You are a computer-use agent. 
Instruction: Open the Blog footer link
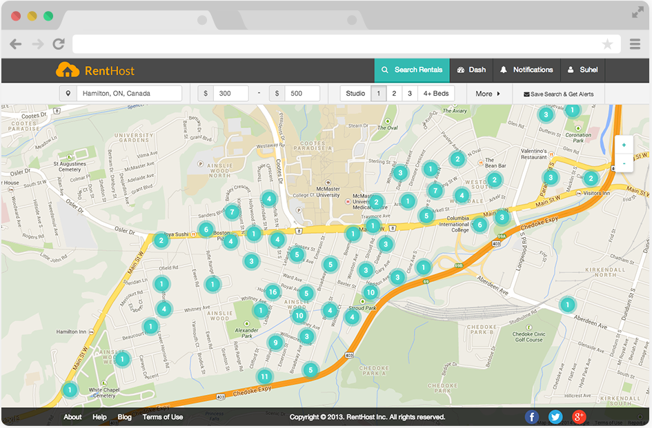(124, 417)
